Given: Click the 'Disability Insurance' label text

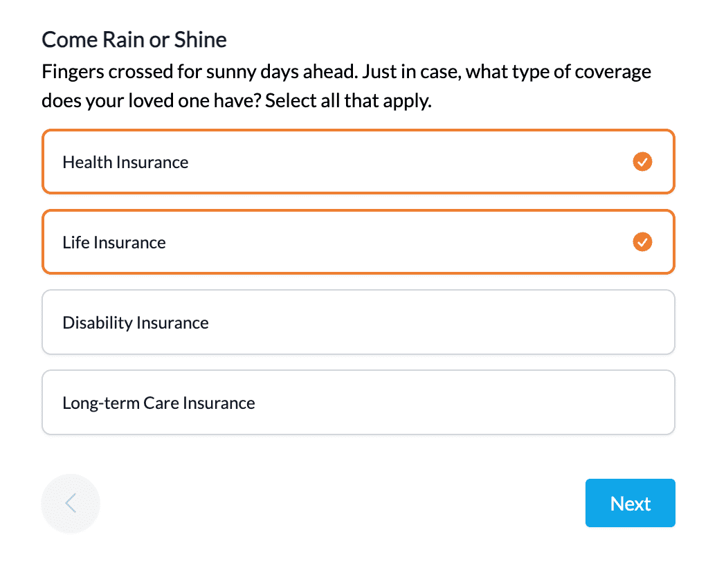Looking at the screenshot, I should pyautogui.click(x=136, y=323).
